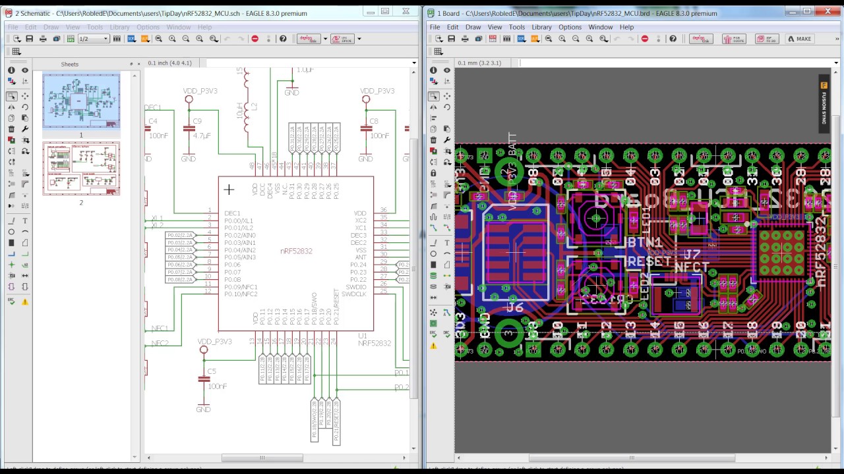Zoom in on the schematic view
844x474 pixels.
(172, 39)
